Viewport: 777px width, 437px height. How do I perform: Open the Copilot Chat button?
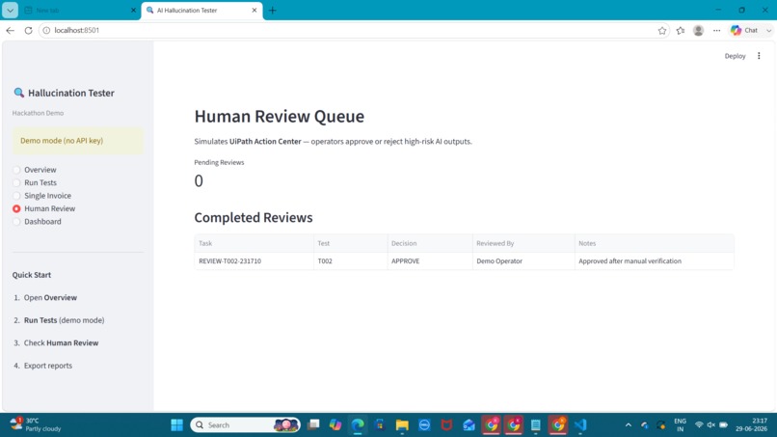point(744,30)
